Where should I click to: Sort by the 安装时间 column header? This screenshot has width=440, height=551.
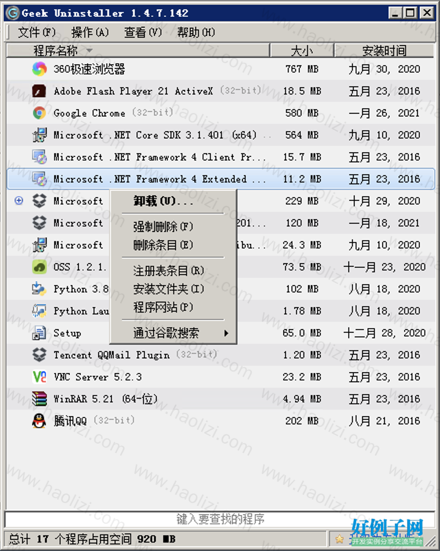[x=384, y=50]
